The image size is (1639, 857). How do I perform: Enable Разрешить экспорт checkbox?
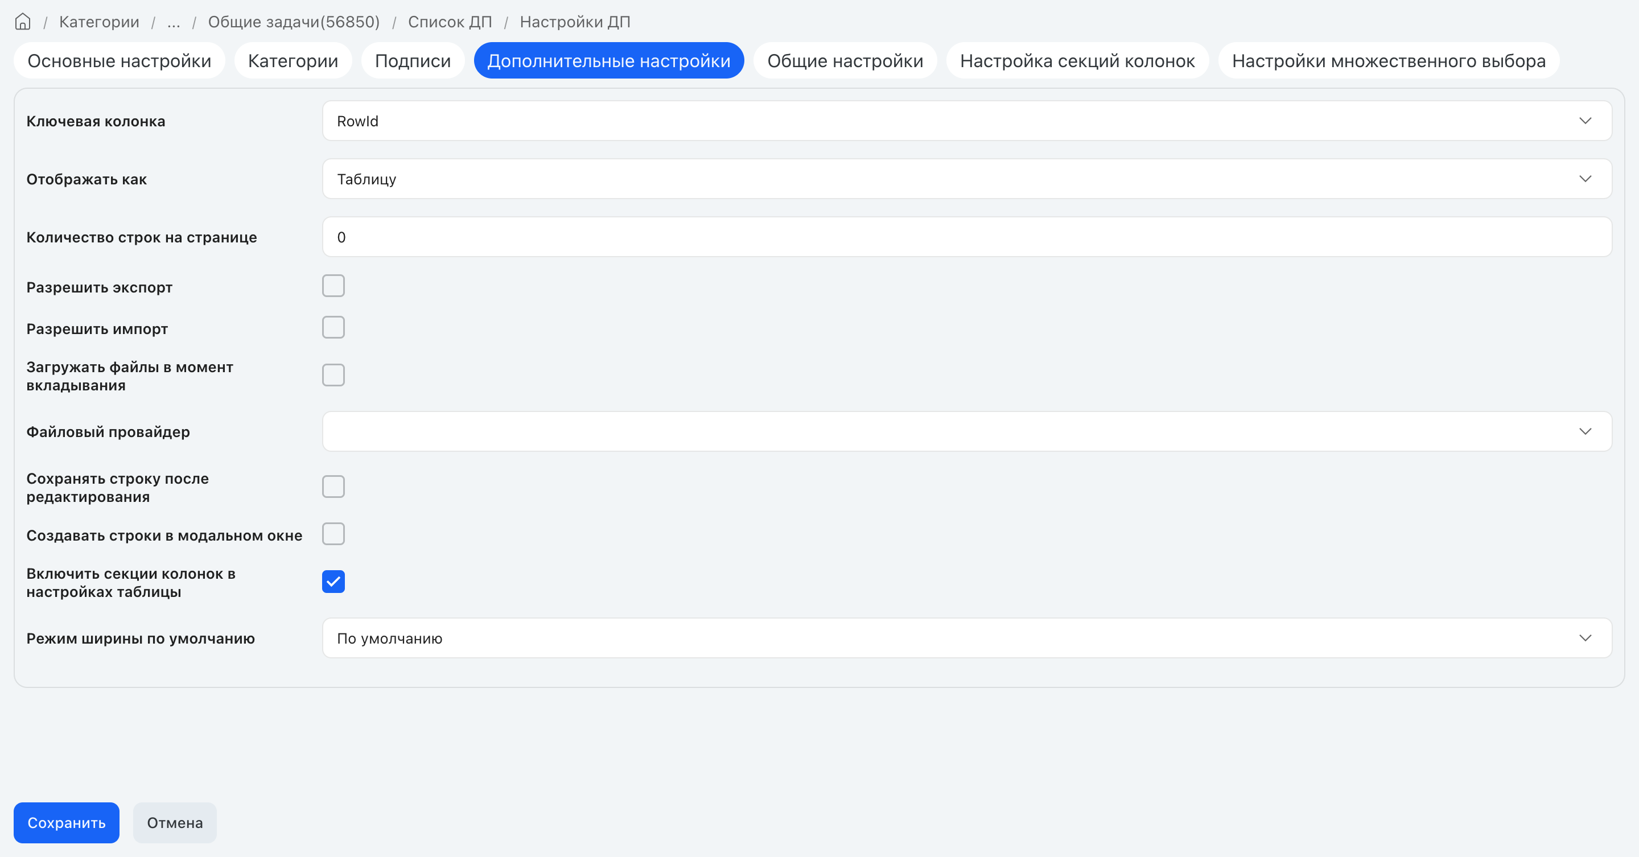[x=333, y=286]
